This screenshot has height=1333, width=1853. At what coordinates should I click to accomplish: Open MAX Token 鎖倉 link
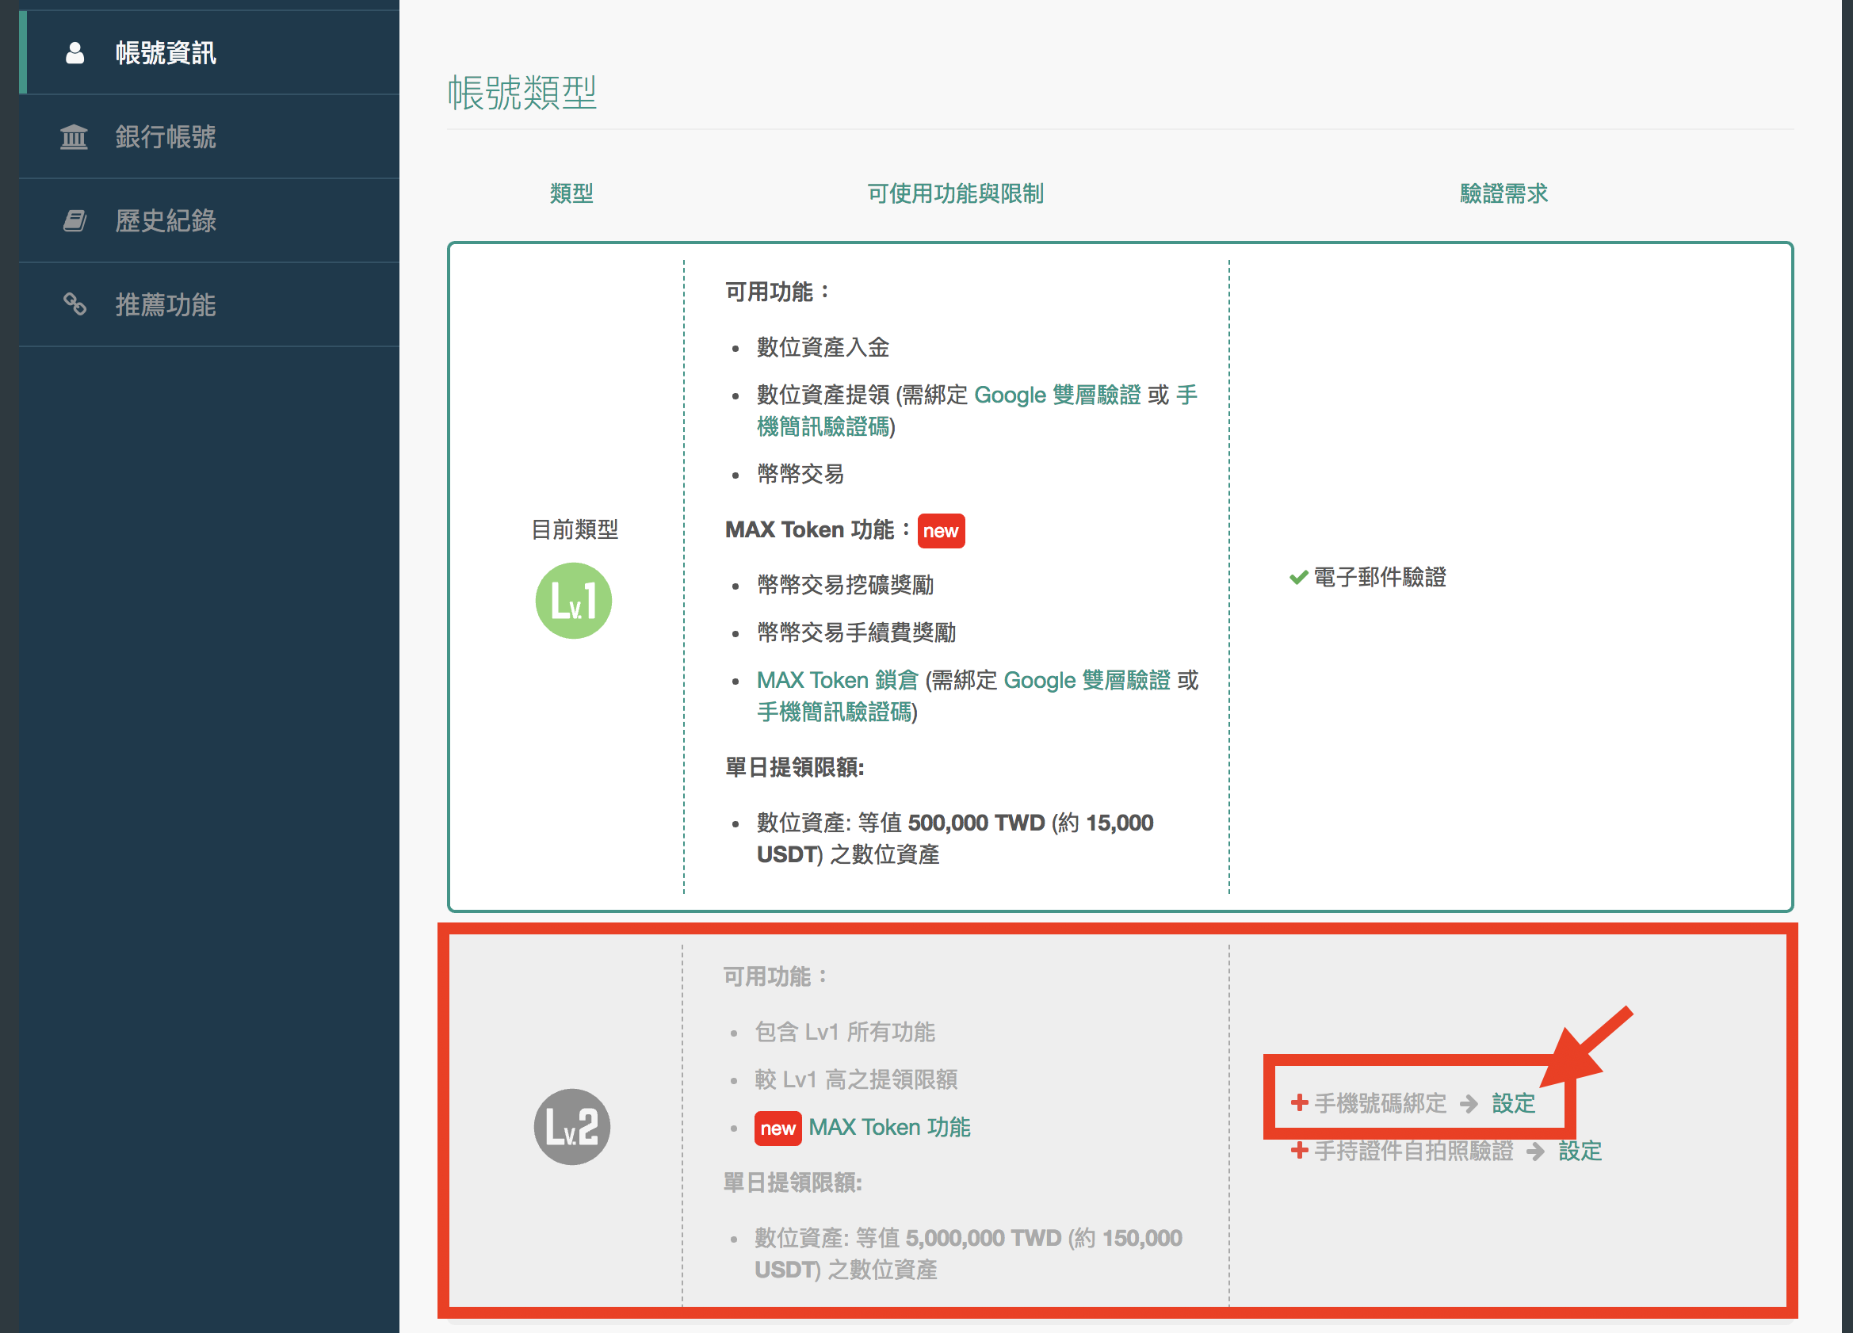[837, 679]
